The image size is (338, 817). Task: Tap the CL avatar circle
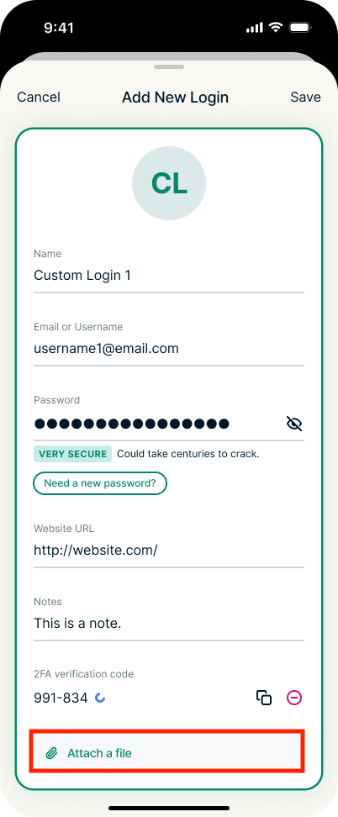click(169, 183)
